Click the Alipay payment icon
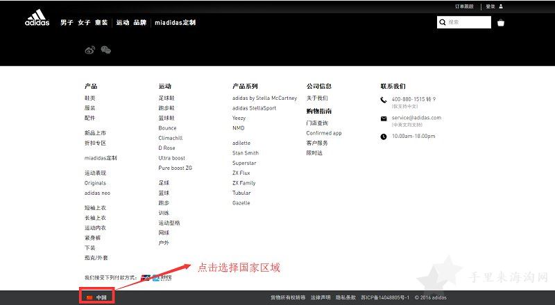Screen dimensions: 555x305 tap(162, 278)
